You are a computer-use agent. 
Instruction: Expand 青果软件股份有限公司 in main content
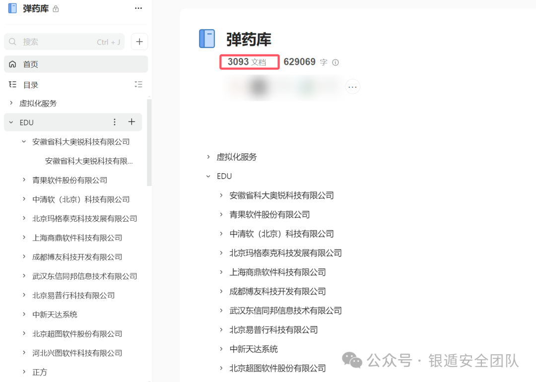click(x=221, y=214)
